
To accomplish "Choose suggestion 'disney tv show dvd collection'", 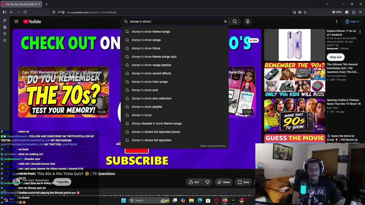I will 175,99.
